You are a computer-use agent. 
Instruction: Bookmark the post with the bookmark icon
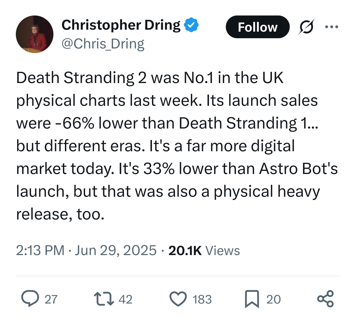[x=252, y=299]
